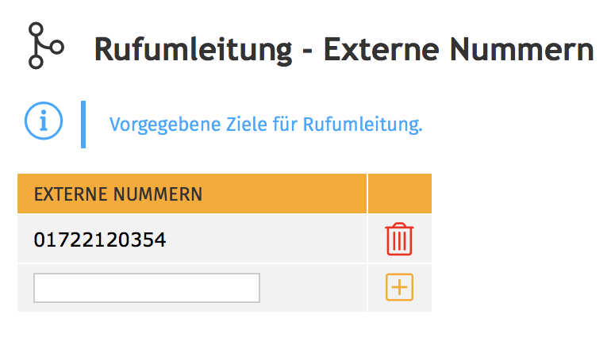Click the blue vertical bar beside info icon
The height and width of the screenshot is (349, 611).
(83, 125)
